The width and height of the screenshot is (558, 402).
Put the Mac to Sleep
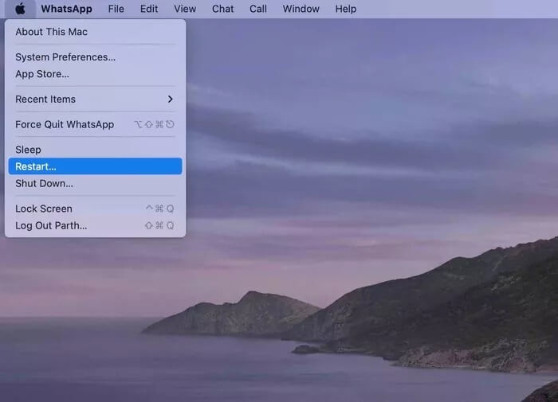[95, 150]
